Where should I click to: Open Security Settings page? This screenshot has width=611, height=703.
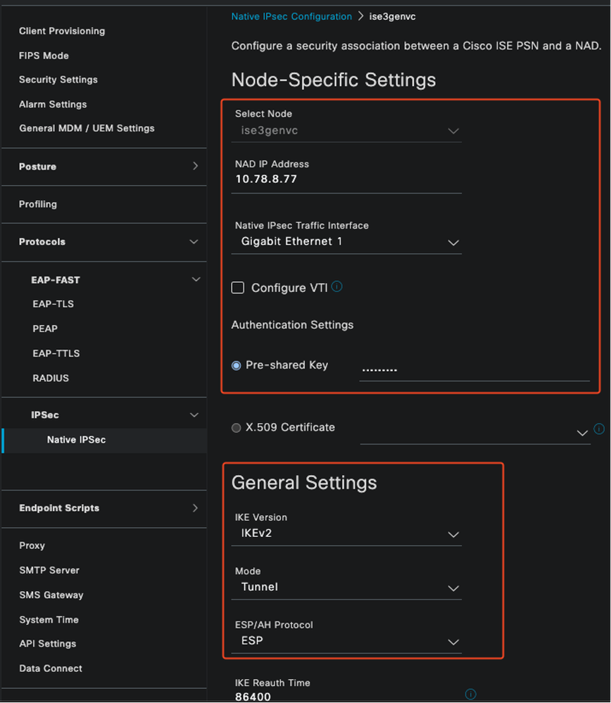[x=58, y=80]
